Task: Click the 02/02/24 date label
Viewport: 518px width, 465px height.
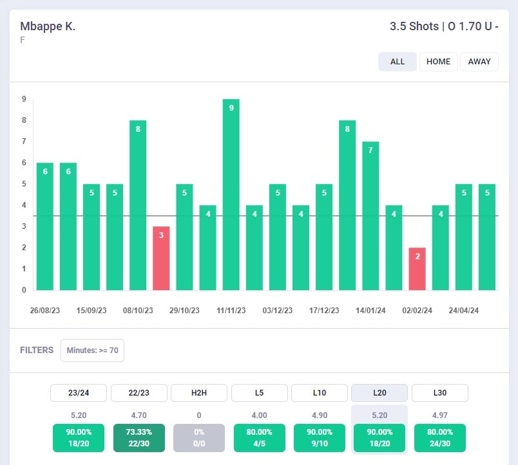Action: click(417, 311)
